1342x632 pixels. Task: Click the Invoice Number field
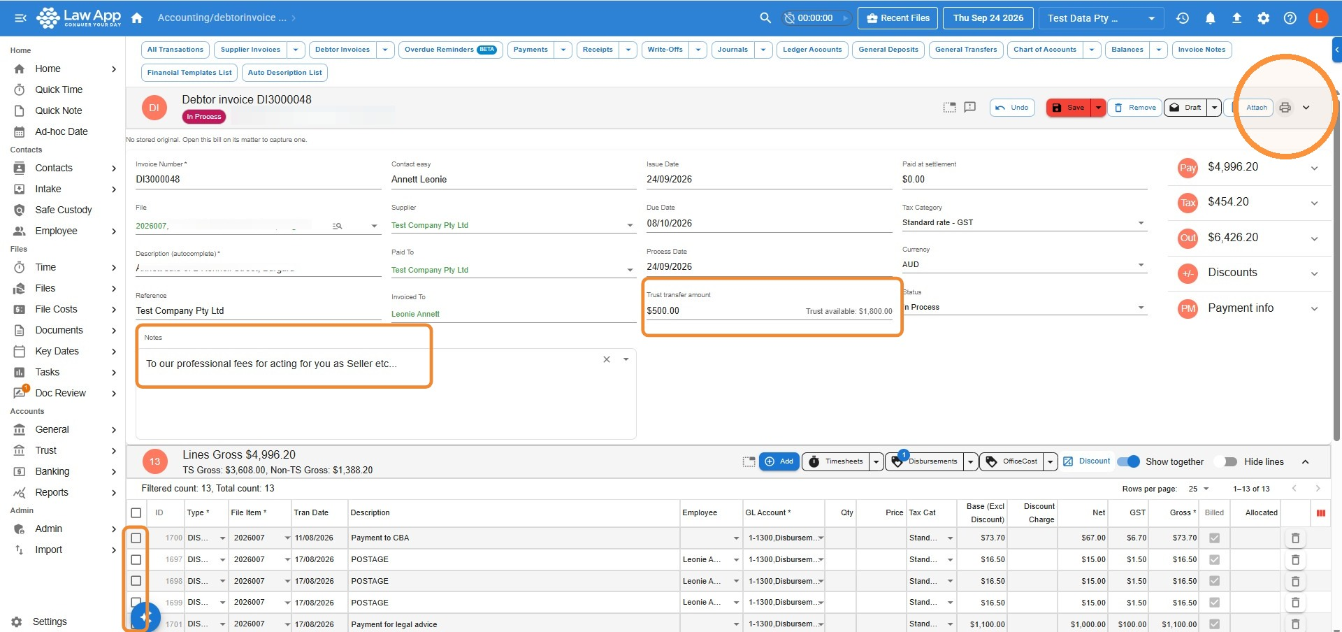259,180
